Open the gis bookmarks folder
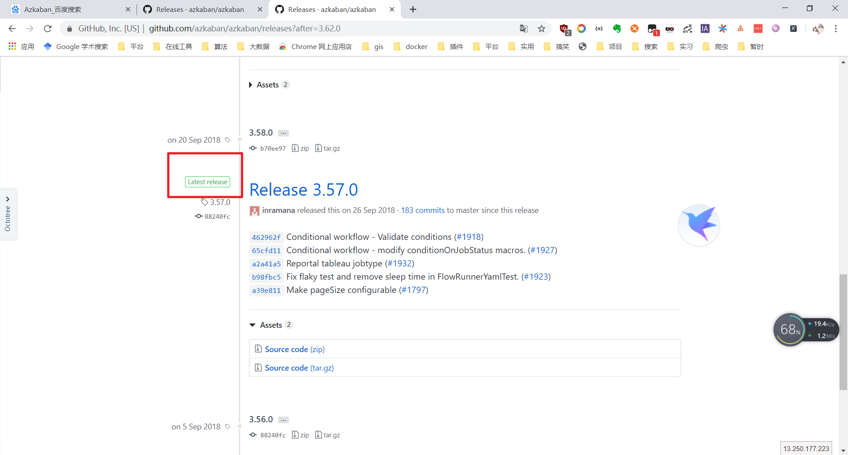This screenshot has width=848, height=455. (x=372, y=46)
